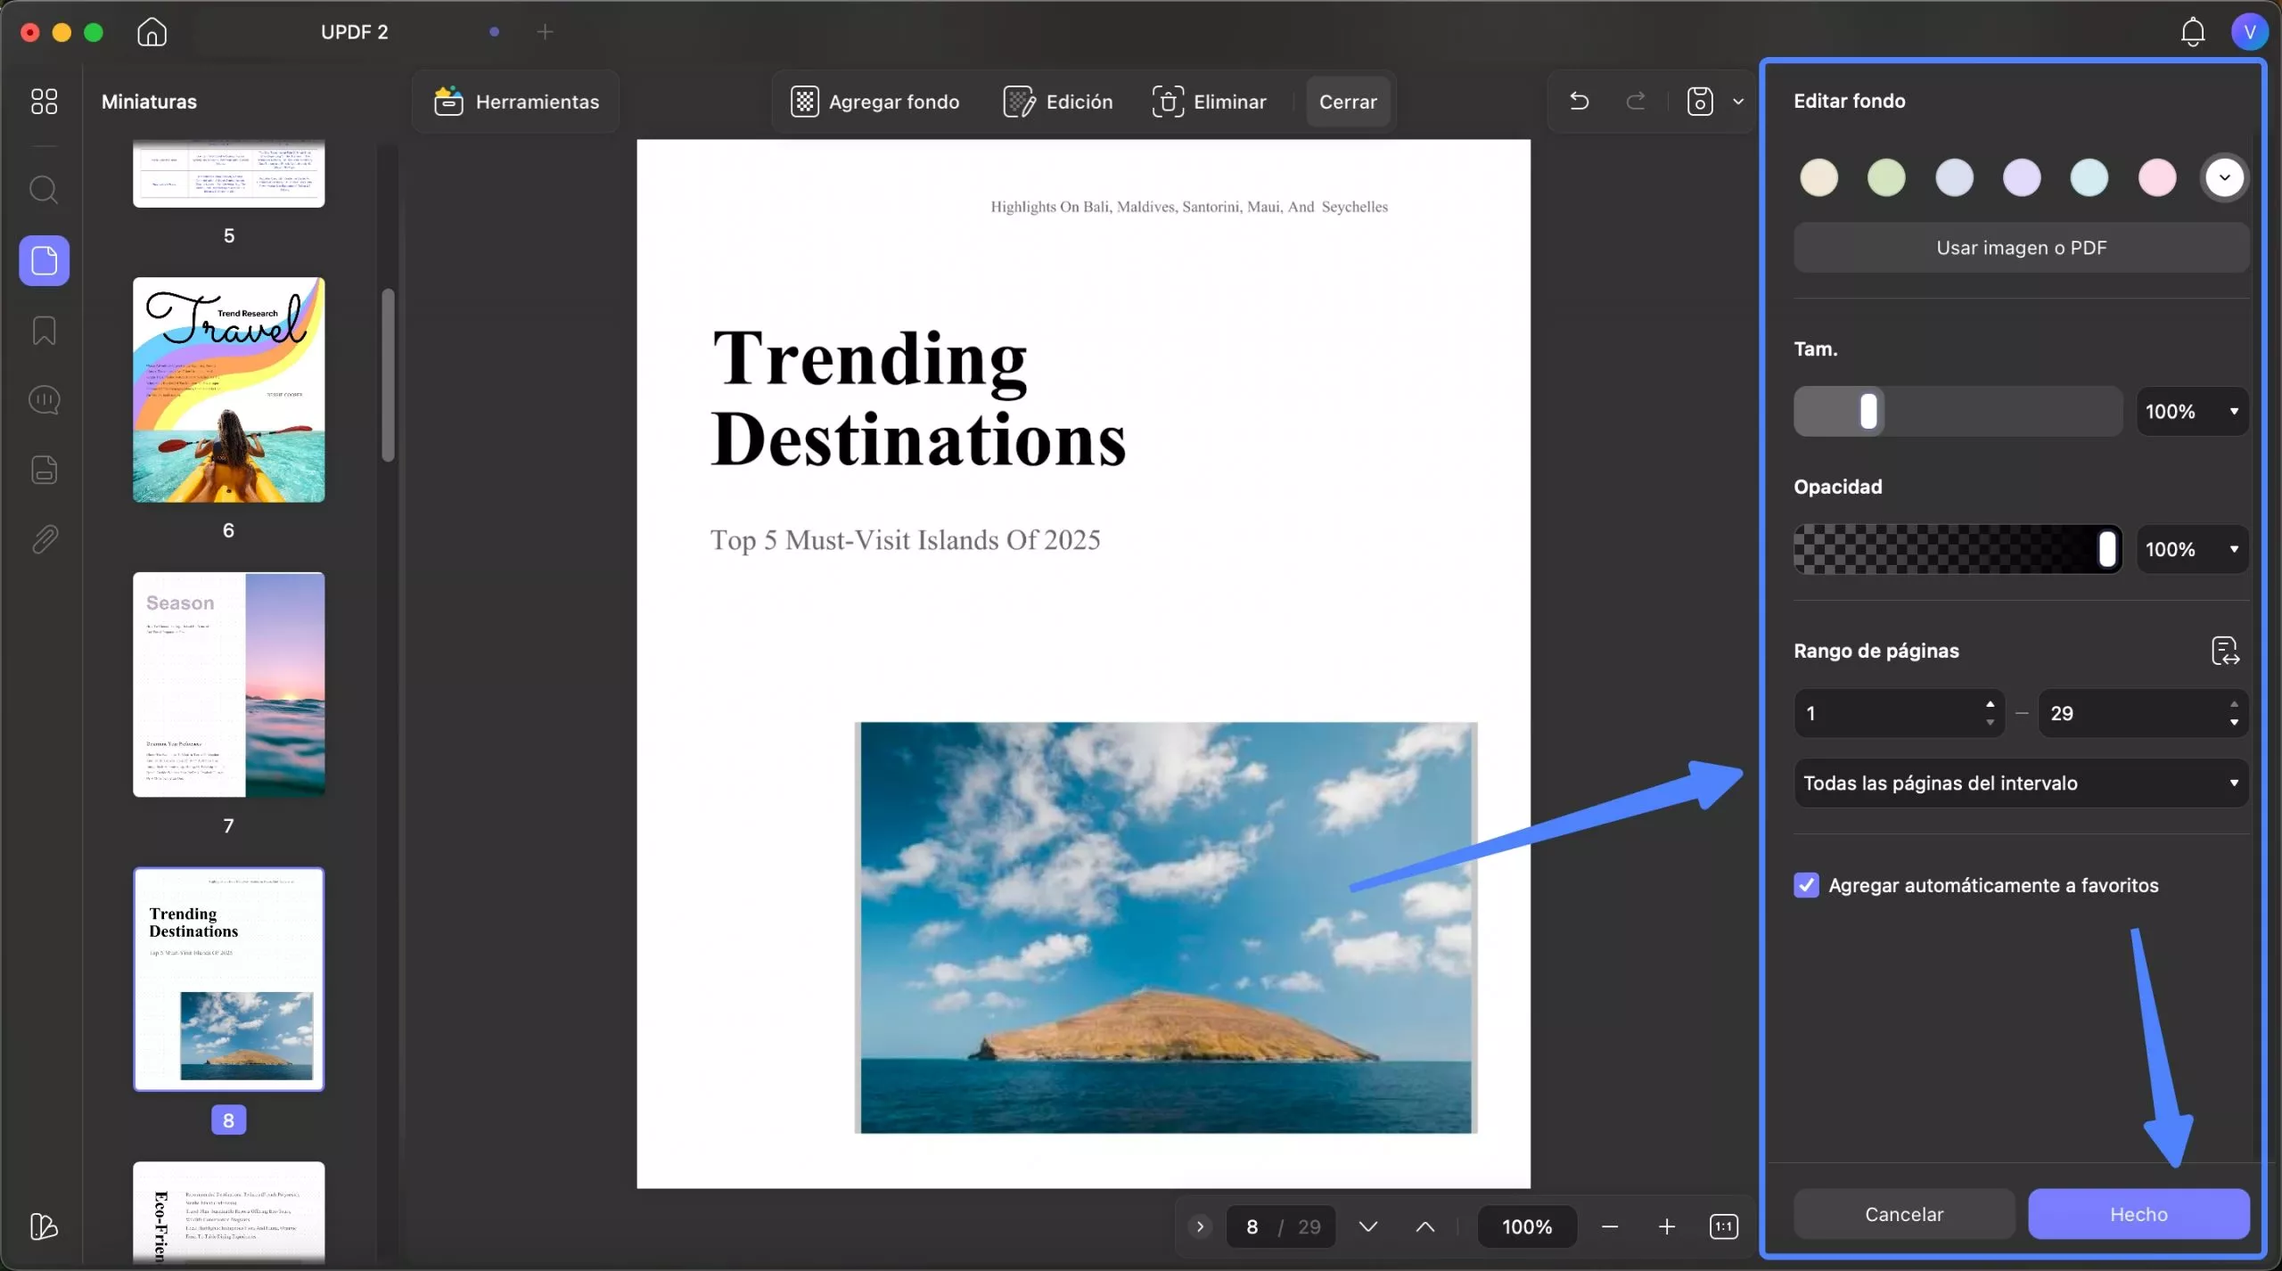Screen dimensions: 2282x1271
Task: Zoom out with the minus icon
Action: coord(1609,1226)
